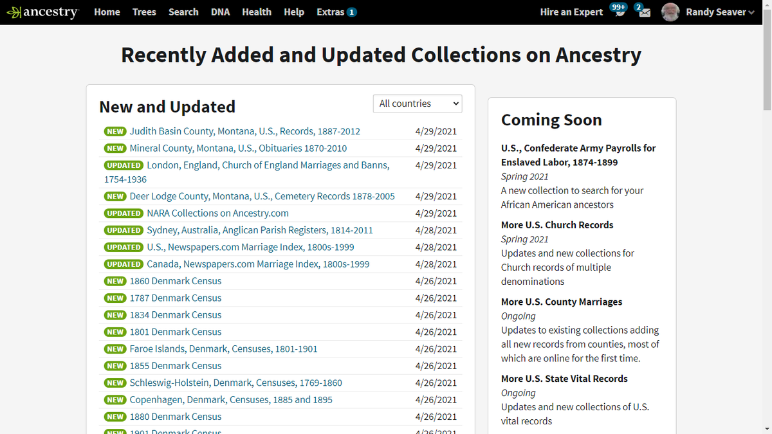This screenshot has width=772, height=434.
Task: Open the Help menu
Action: point(294,12)
